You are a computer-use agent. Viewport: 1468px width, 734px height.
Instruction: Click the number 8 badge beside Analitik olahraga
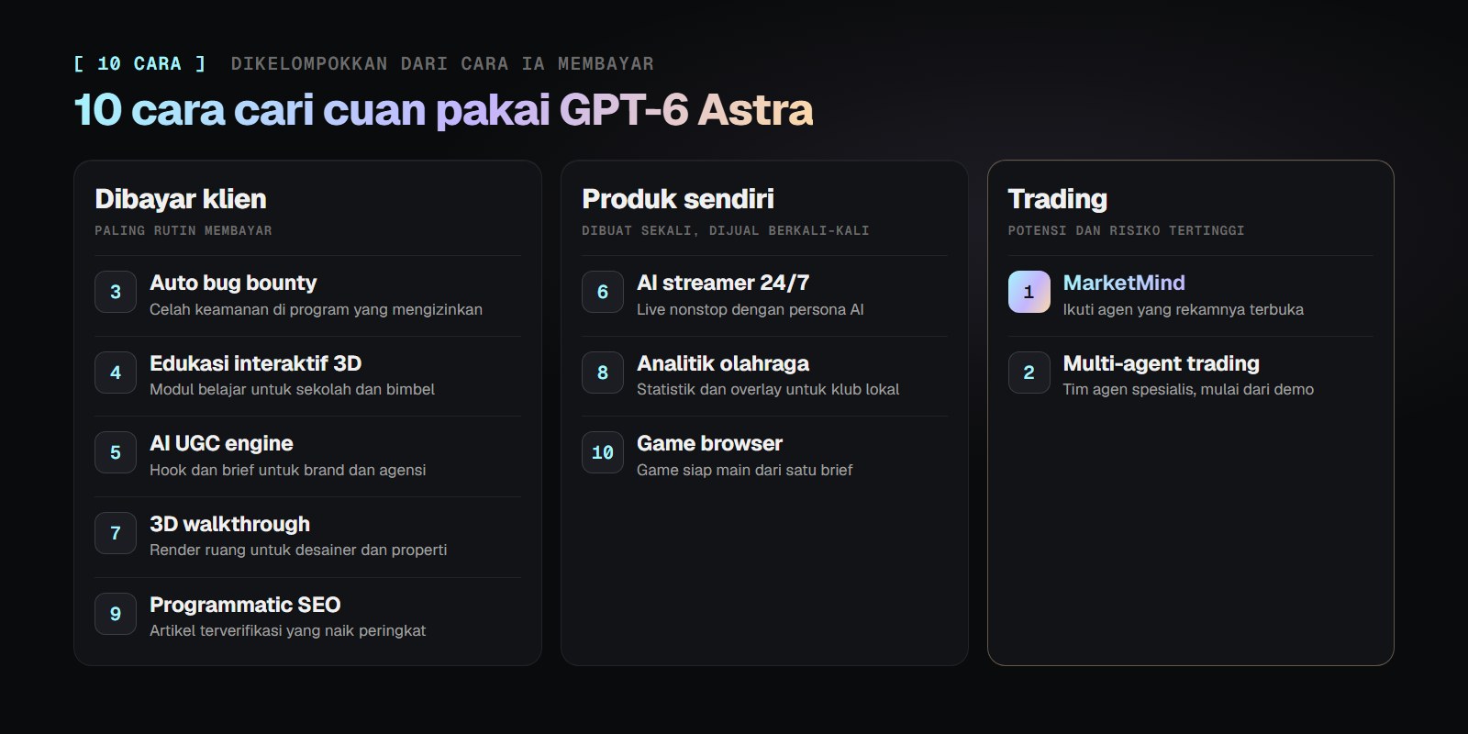[x=603, y=373]
